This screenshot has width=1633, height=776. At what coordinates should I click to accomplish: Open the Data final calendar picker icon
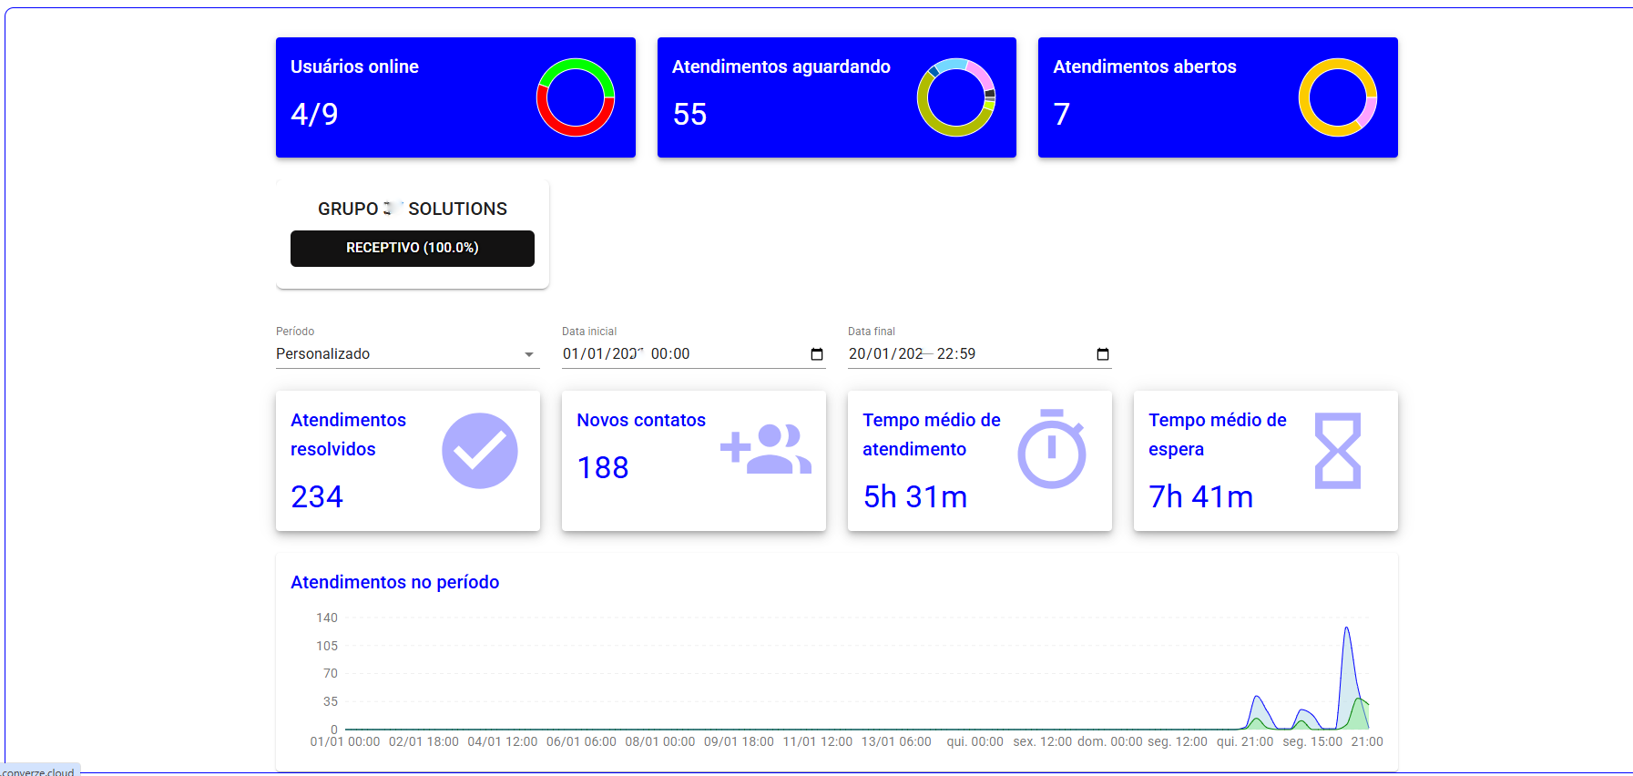click(x=1103, y=354)
